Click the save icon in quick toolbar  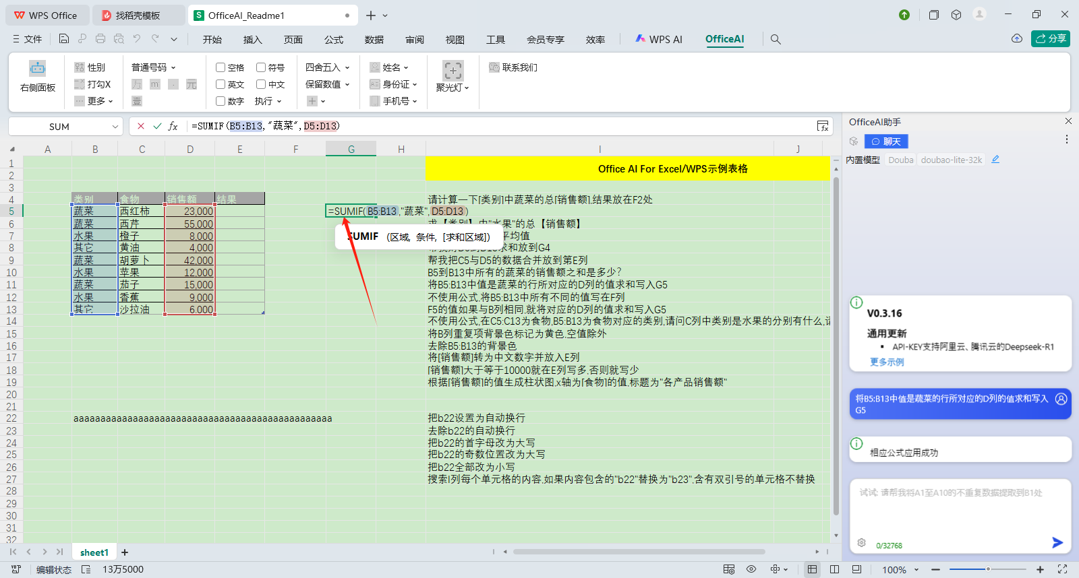point(64,39)
